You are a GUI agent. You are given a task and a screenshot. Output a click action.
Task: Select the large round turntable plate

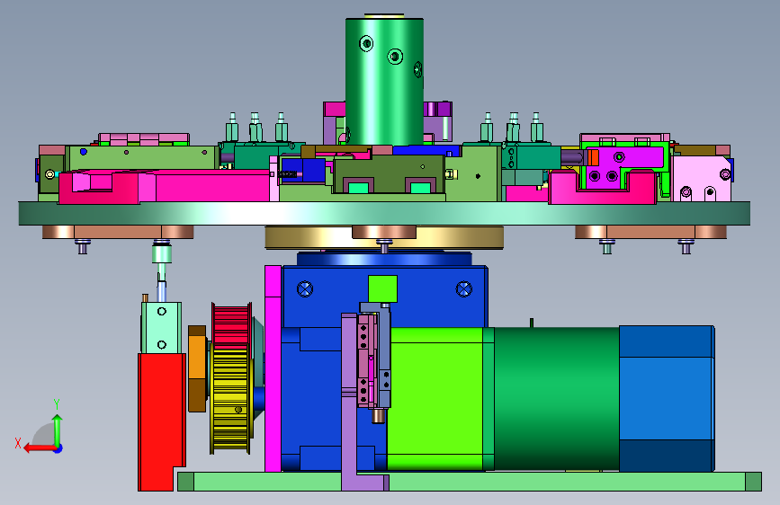384,213
